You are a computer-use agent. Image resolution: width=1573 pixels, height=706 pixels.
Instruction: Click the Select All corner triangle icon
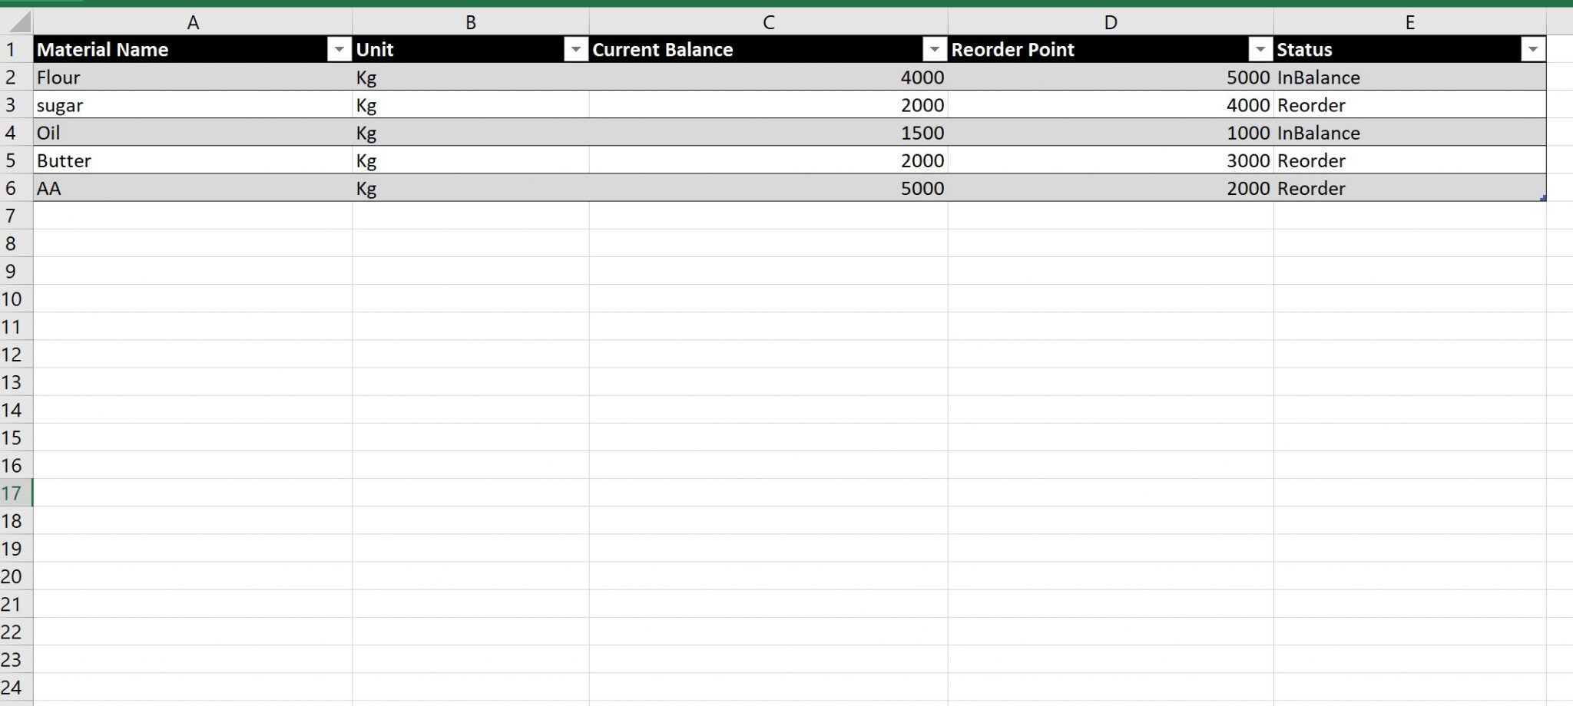18,21
